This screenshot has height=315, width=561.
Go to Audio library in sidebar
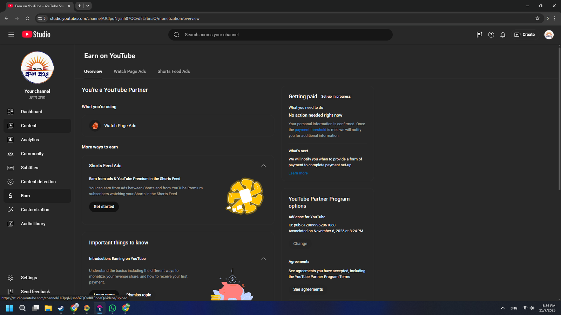coord(37,224)
